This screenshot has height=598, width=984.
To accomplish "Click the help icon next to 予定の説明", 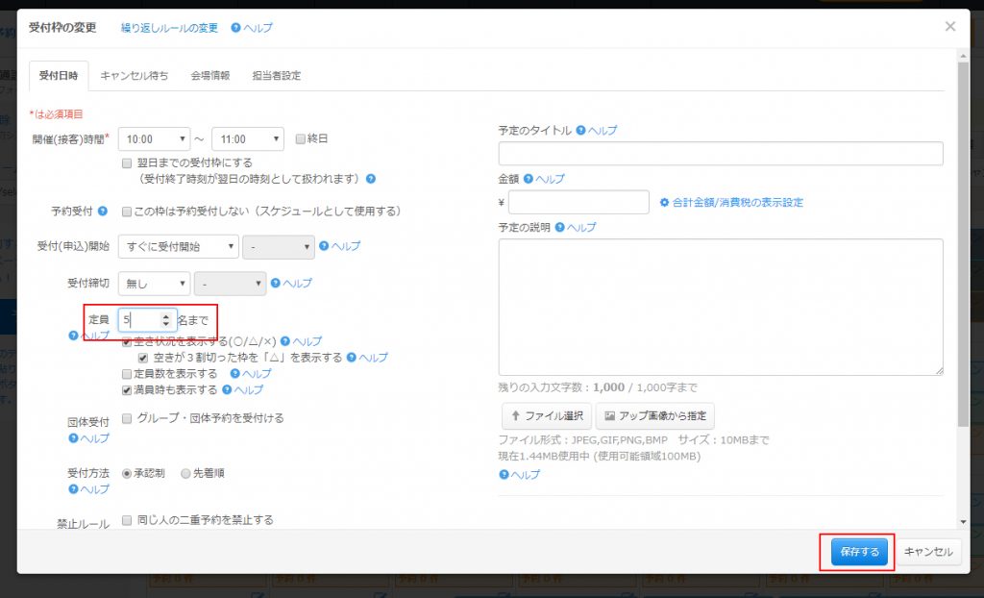I will 559,227.
